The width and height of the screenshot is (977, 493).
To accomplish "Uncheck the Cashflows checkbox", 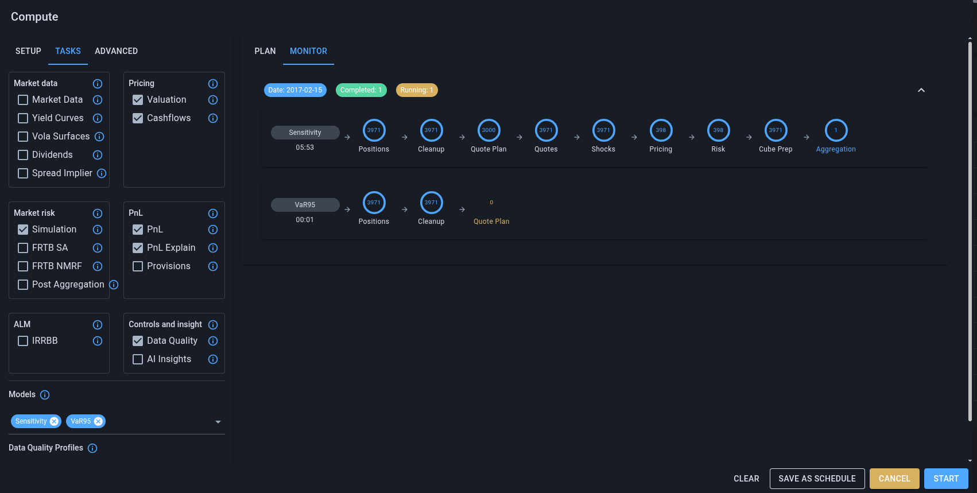I will (x=138, y=118).
